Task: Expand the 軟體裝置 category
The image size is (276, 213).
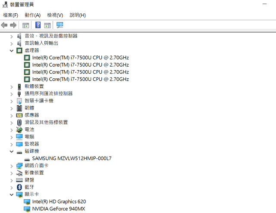Action: tap(12, 87)
